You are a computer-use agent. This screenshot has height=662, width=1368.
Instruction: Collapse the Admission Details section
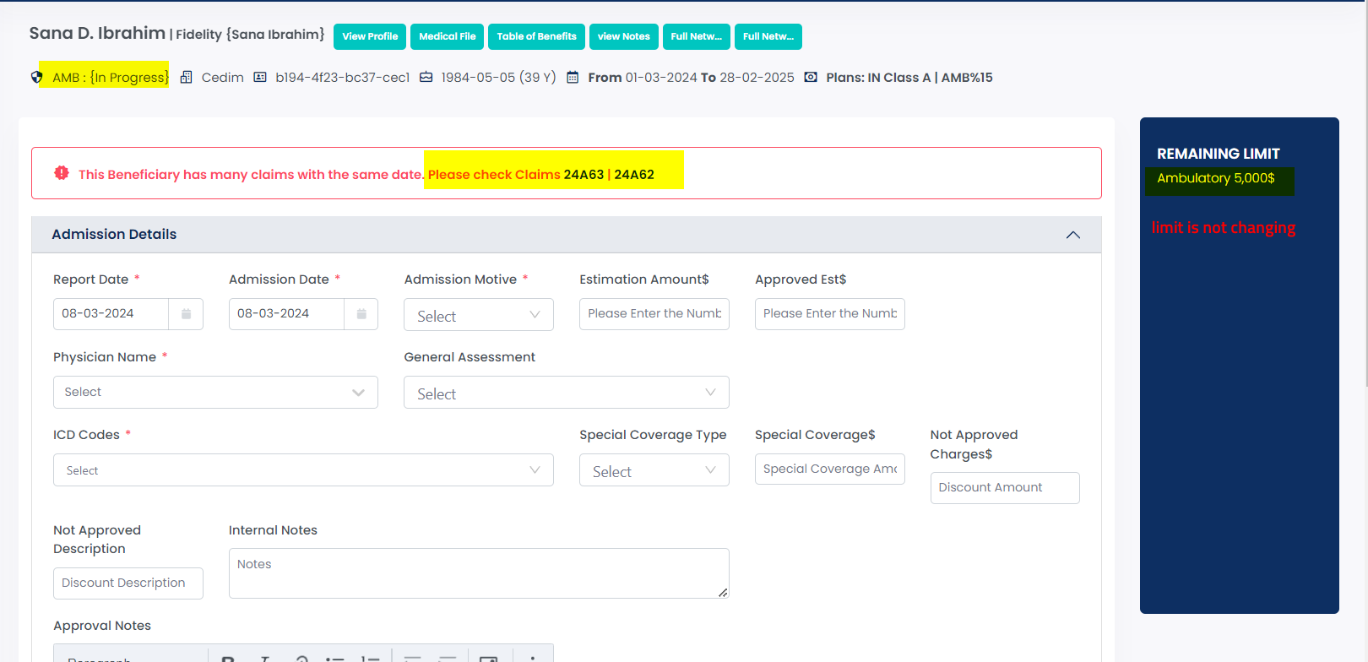pos(1072,235)
